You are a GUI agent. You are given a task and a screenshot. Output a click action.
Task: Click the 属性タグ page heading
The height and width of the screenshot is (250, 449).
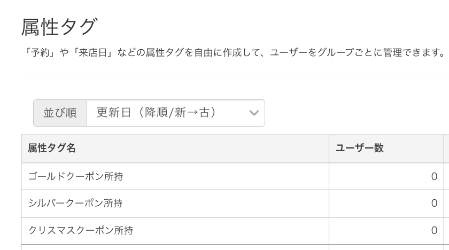pos(59,27)
